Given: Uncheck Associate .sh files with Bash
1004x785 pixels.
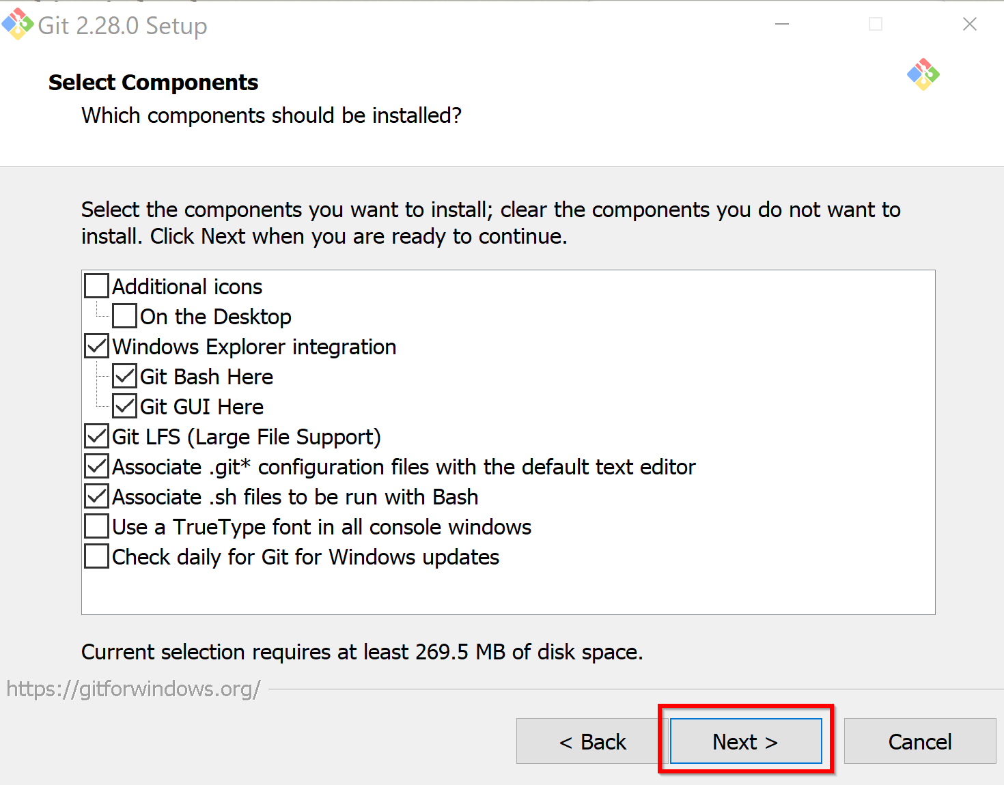Looking at the screenshot, I should coord(97,496).
